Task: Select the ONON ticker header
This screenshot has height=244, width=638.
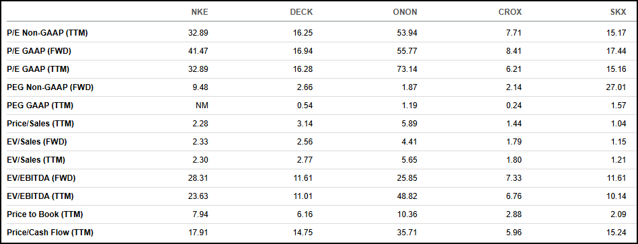Action: 405,12
